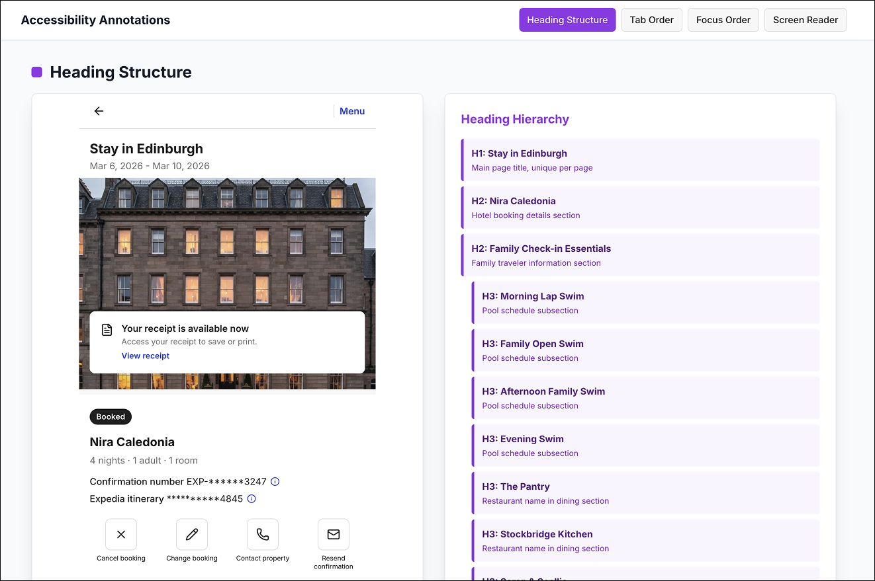The width and height of the screenshot is (875, 581).
Task: Click the Booked status badge
Action: click(x=110, y=416)
